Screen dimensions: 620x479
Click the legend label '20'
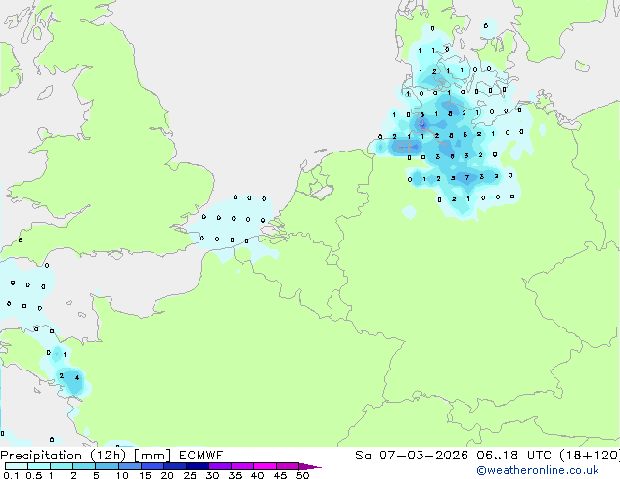click(167, 475)
